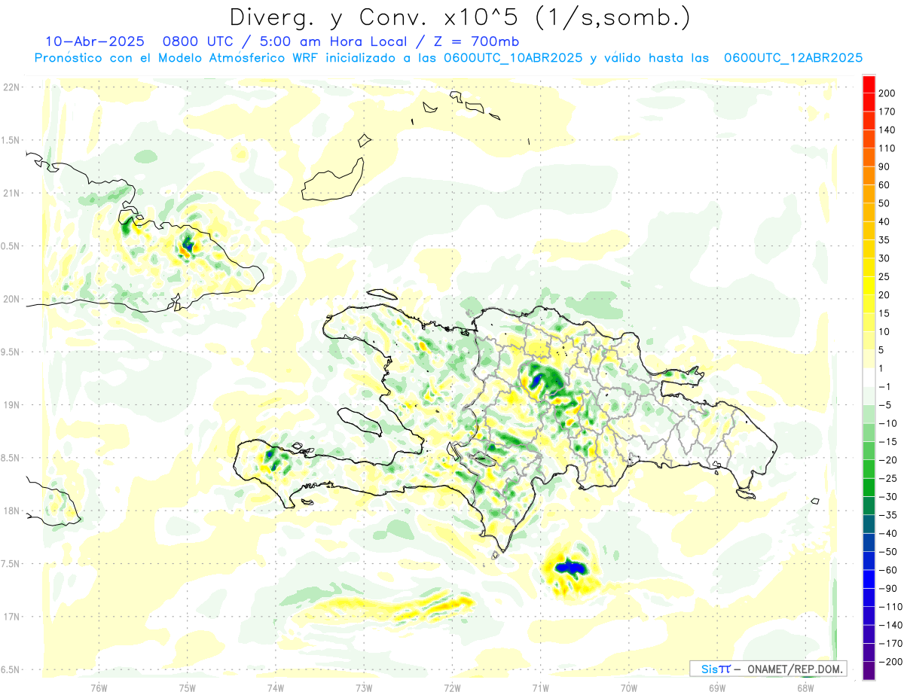Click the dark blue convergence blob south of Hispaniola
The height and width of the screenshot is (698, 904).
[570, 567]
